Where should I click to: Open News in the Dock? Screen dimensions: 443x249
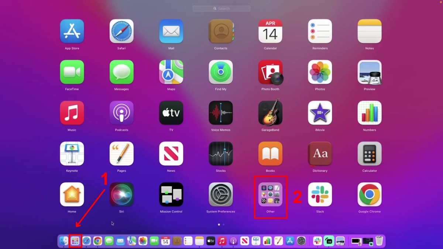(x=244, y=241)
